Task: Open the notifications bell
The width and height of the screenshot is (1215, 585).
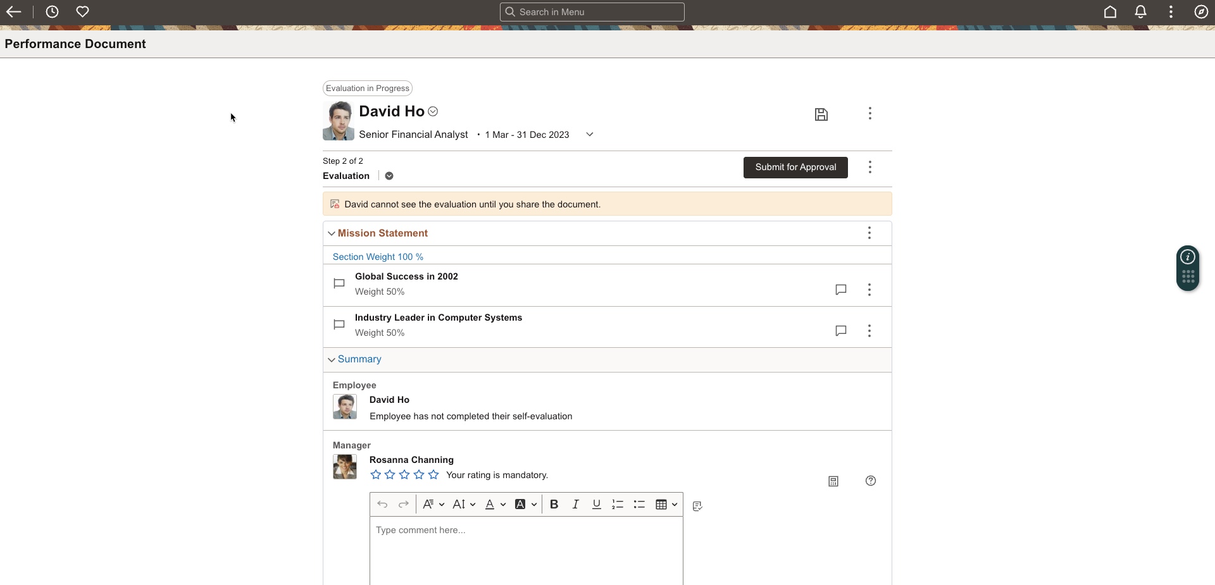Action: (x=1140, y=12)
